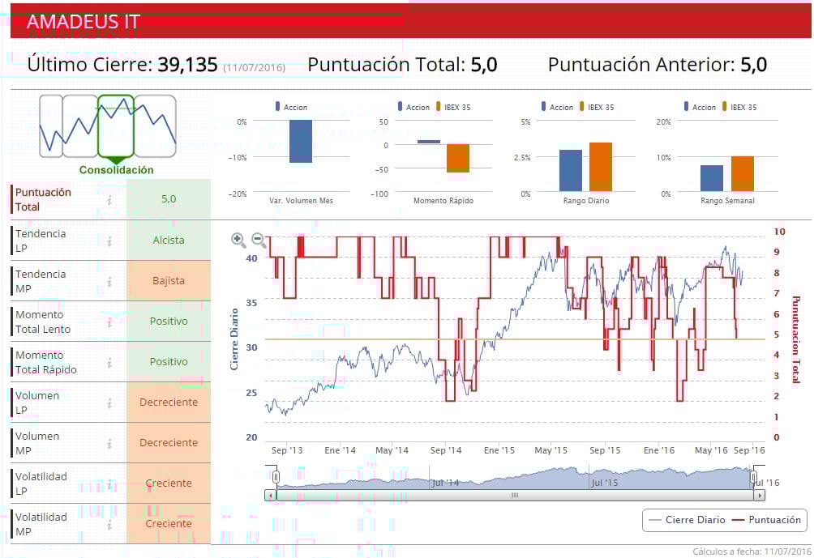Click right handle of the range navigator

pyautogui.click(x=753, y=476)
